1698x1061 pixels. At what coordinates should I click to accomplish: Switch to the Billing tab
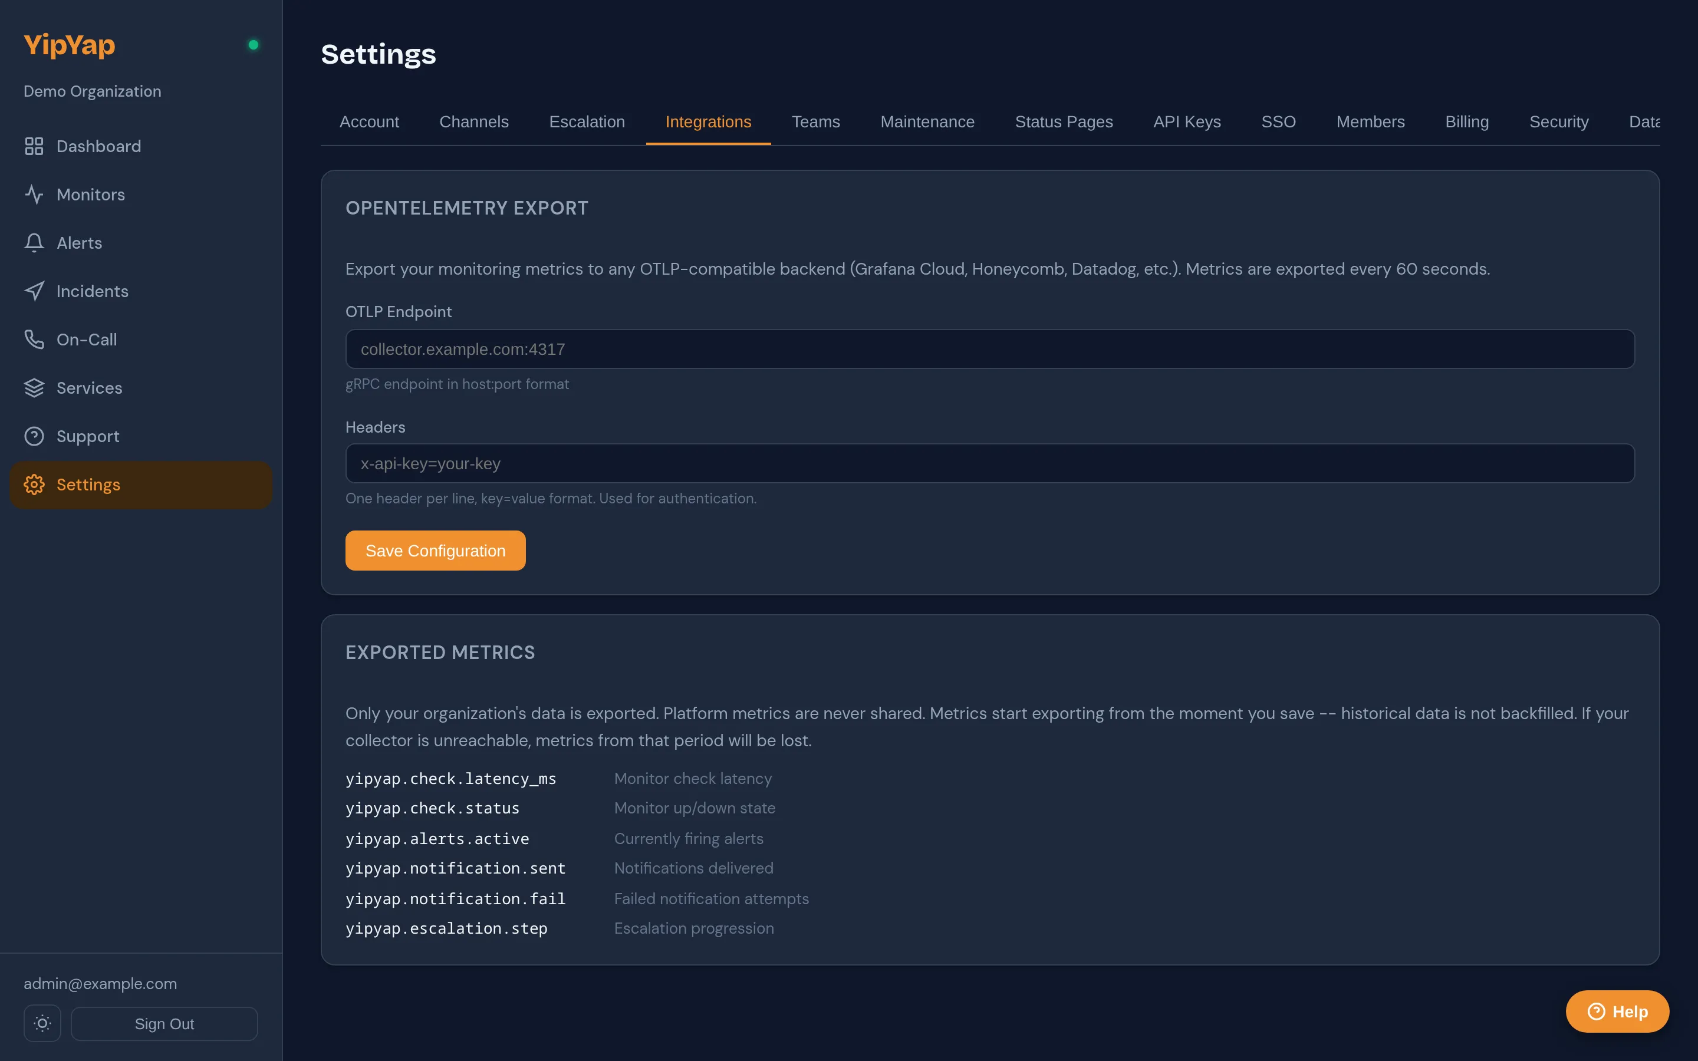1467,121
